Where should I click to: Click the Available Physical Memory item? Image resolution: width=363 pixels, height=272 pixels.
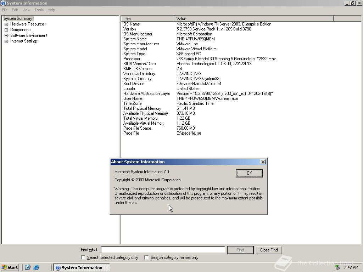146,113
